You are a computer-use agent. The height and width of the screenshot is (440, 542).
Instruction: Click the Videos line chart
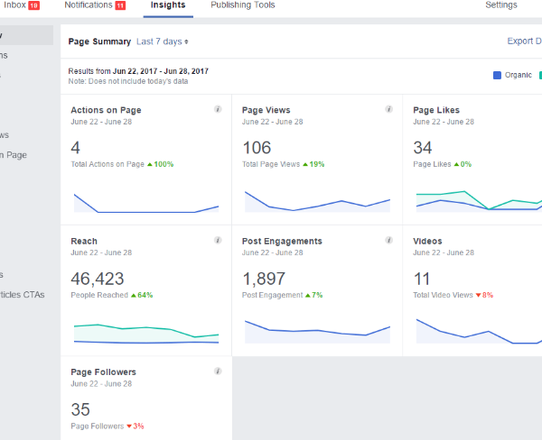point(479,331)
